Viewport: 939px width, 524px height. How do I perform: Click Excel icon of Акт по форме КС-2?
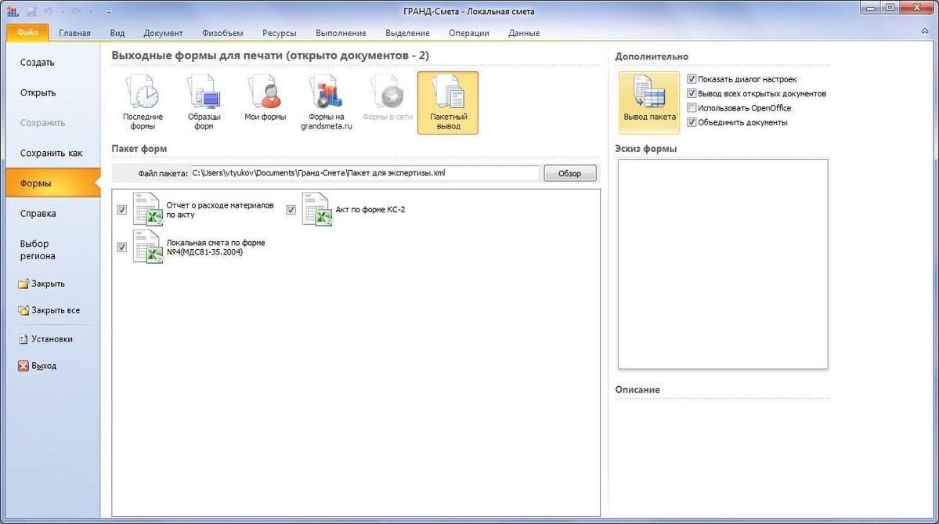tap(317, 209)
